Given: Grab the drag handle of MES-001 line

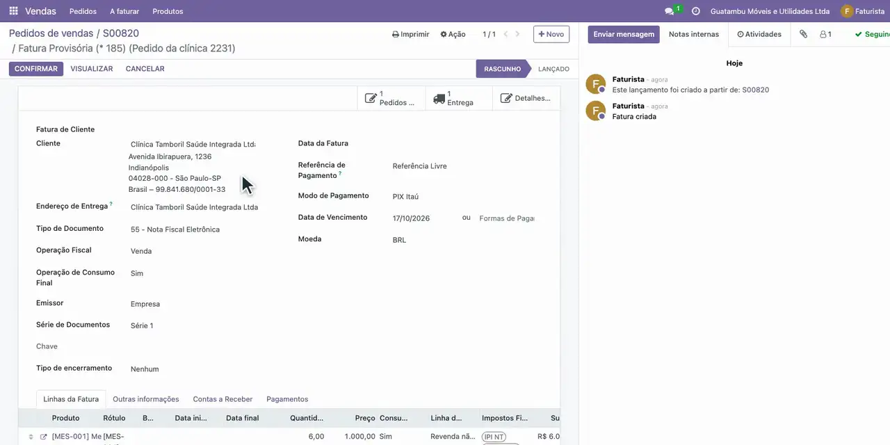Looking at the screenshot, I should click(x=31, y=437).
